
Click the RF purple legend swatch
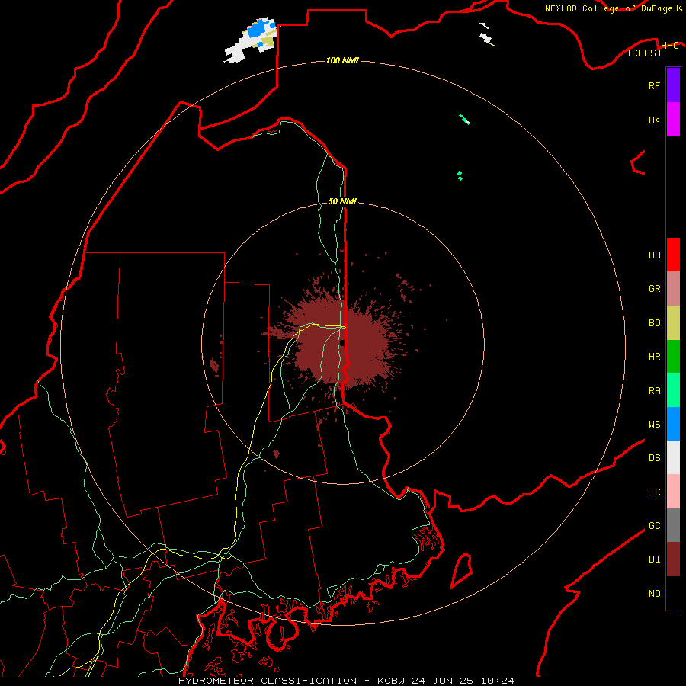point(673,85)
